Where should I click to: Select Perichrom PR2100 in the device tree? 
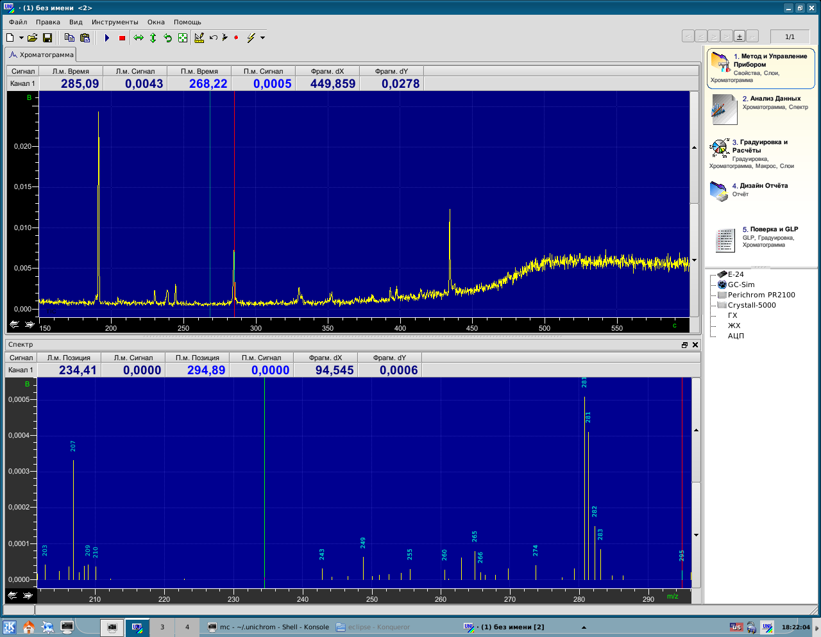point(761,295)
